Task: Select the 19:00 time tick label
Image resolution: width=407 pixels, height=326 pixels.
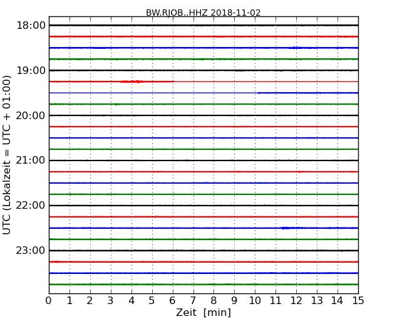Action: [31, 70]
